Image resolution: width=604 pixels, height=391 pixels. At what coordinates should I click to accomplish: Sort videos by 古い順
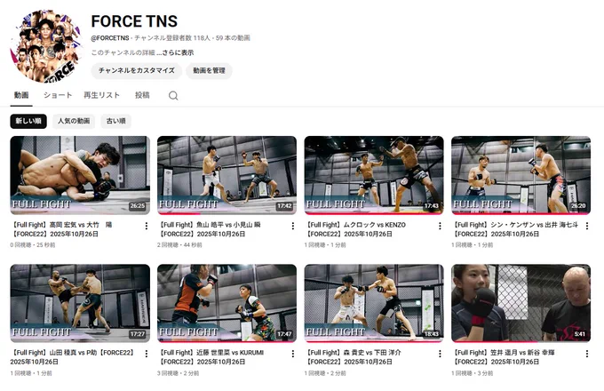coord(116,121)
